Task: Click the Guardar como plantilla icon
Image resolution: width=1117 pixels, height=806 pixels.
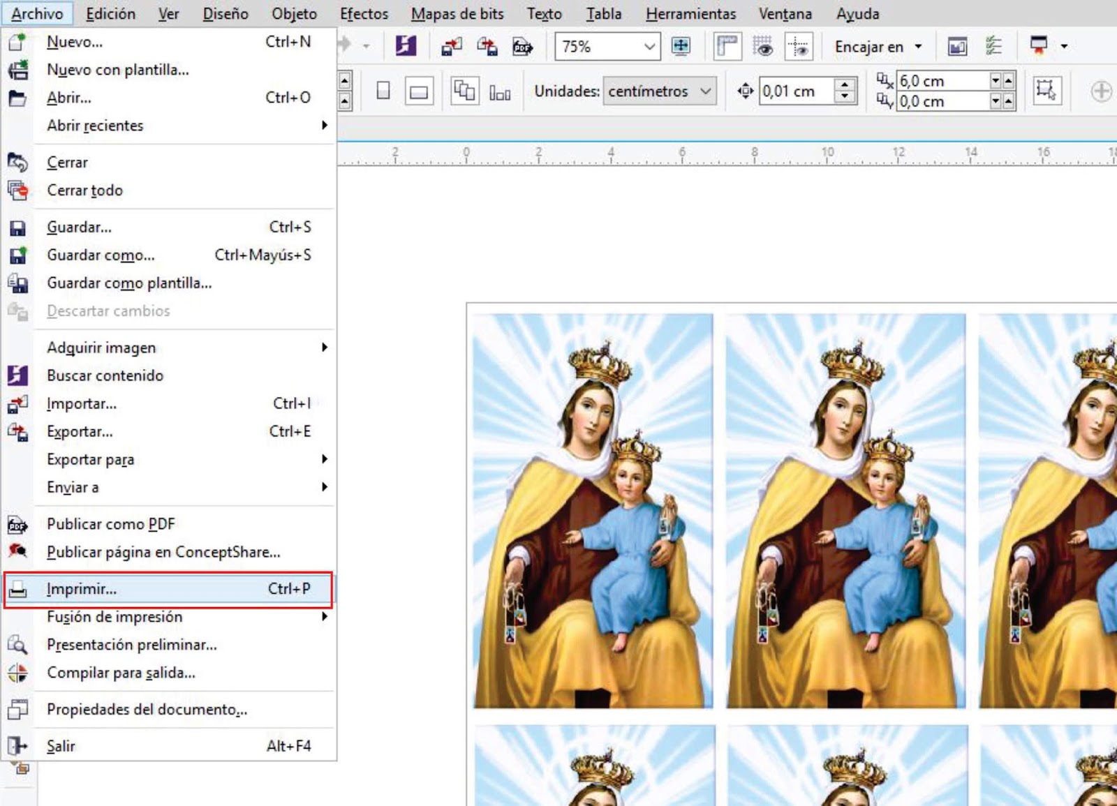Action: click(17, 283)
